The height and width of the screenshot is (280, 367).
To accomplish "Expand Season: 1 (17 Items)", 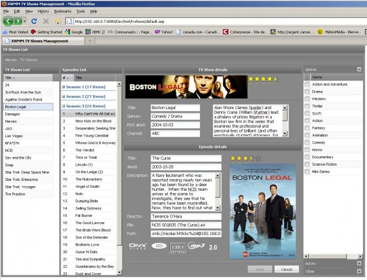I will point(64,87).
